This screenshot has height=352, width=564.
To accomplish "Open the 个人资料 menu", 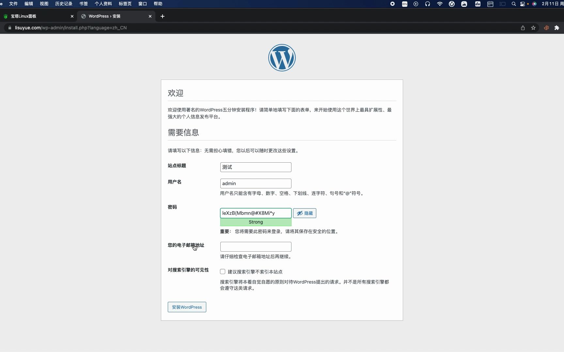I will 103,4.
